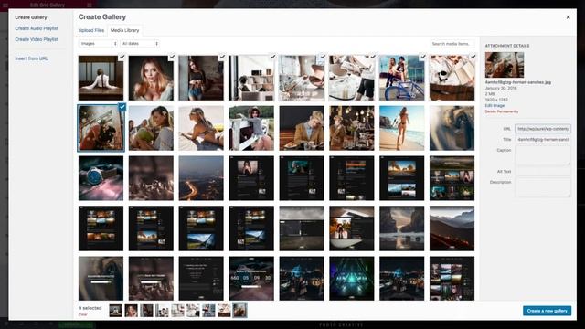Screen dimensions: 585x329
Task: Select the man in brown jacket reading thumbnail
Action: coord(302,128)
